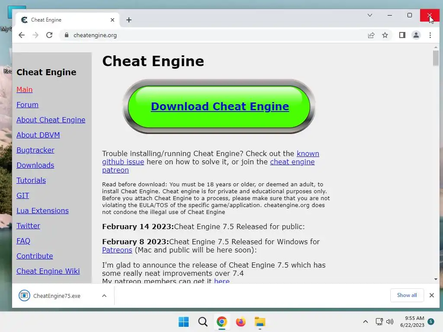Viewport: 443px width, 332px height.
Task: Close the Cheat Engine tab
Action: coord(112,20)
